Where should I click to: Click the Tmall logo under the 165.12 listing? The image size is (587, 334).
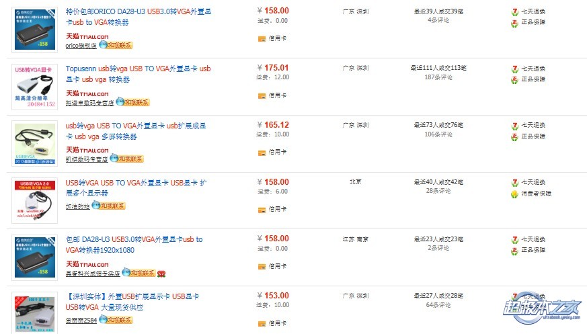tap(87, 150)
